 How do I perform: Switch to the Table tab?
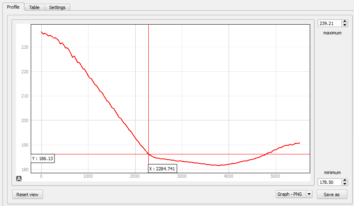[34, 7]
